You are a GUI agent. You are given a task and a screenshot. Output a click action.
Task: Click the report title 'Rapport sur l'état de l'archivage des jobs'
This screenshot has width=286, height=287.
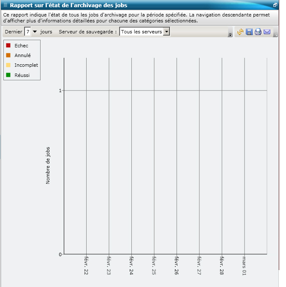pyautogui.click(x=68, y=5)
